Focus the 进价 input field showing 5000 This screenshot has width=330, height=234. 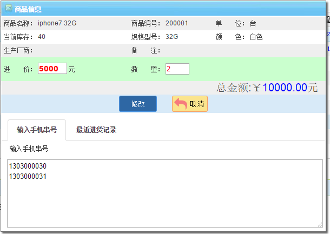[x=52, y=69]
